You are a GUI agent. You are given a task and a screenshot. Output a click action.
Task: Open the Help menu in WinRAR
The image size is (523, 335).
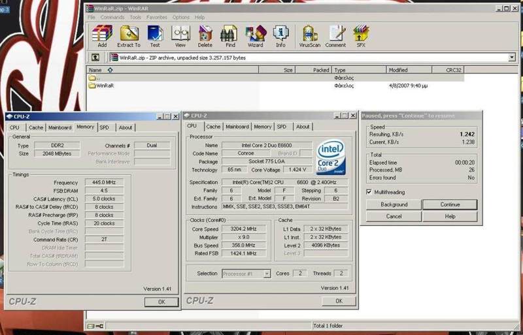199,17
